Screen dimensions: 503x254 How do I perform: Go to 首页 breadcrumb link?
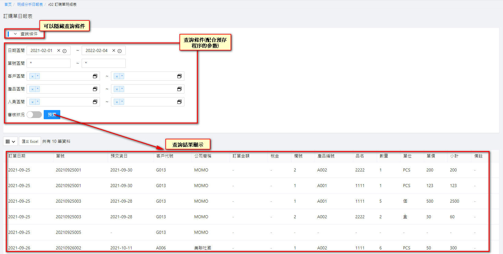[8, 5]
